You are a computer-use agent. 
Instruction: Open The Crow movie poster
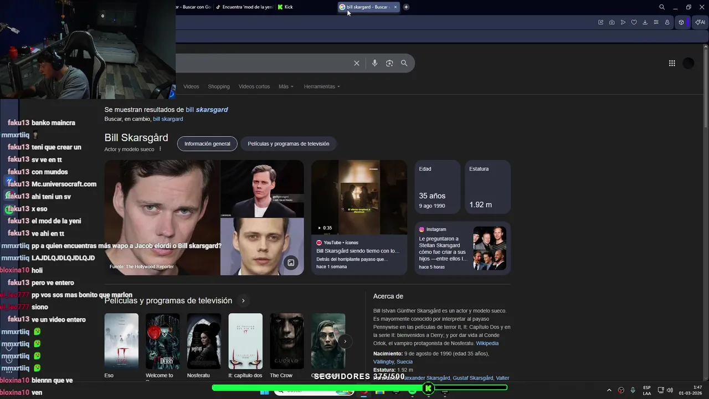click(286, 341)
